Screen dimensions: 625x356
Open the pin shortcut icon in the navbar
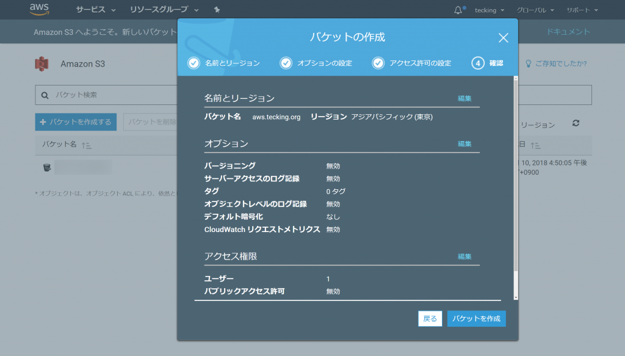(217, 10)
